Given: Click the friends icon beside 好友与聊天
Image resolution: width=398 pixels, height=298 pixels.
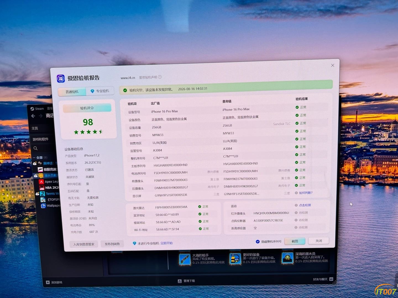Looking at the screenshot, I should (x=331, y=279).
